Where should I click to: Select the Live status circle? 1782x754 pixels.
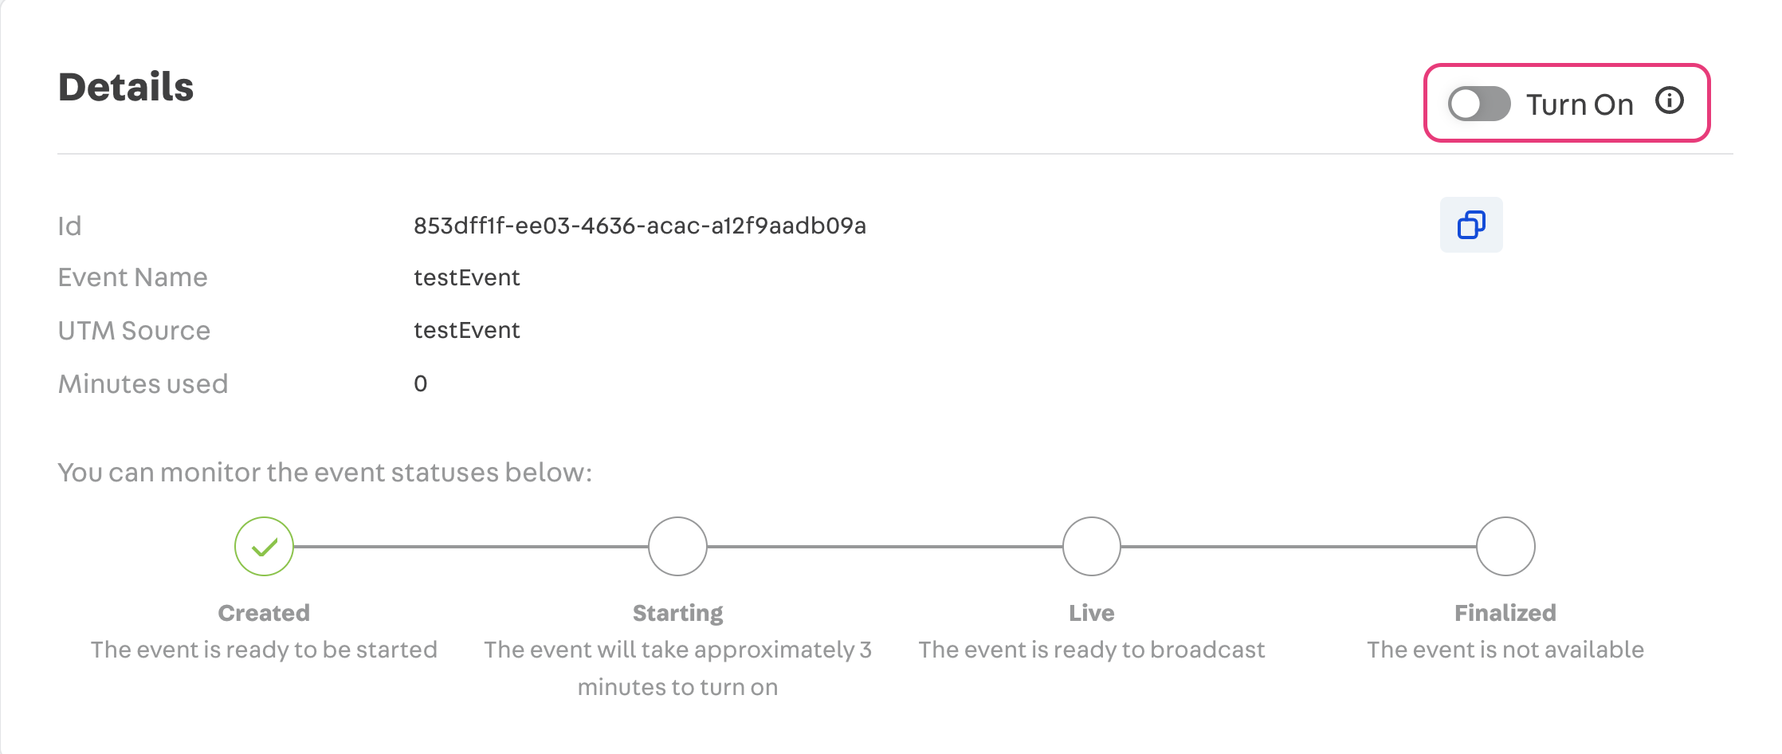tap(1092, 547)
